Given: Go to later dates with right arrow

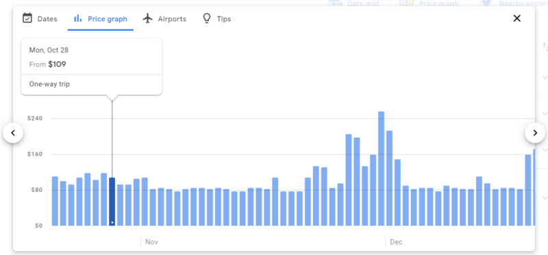Looking at the screenshot, I should 535,133.
